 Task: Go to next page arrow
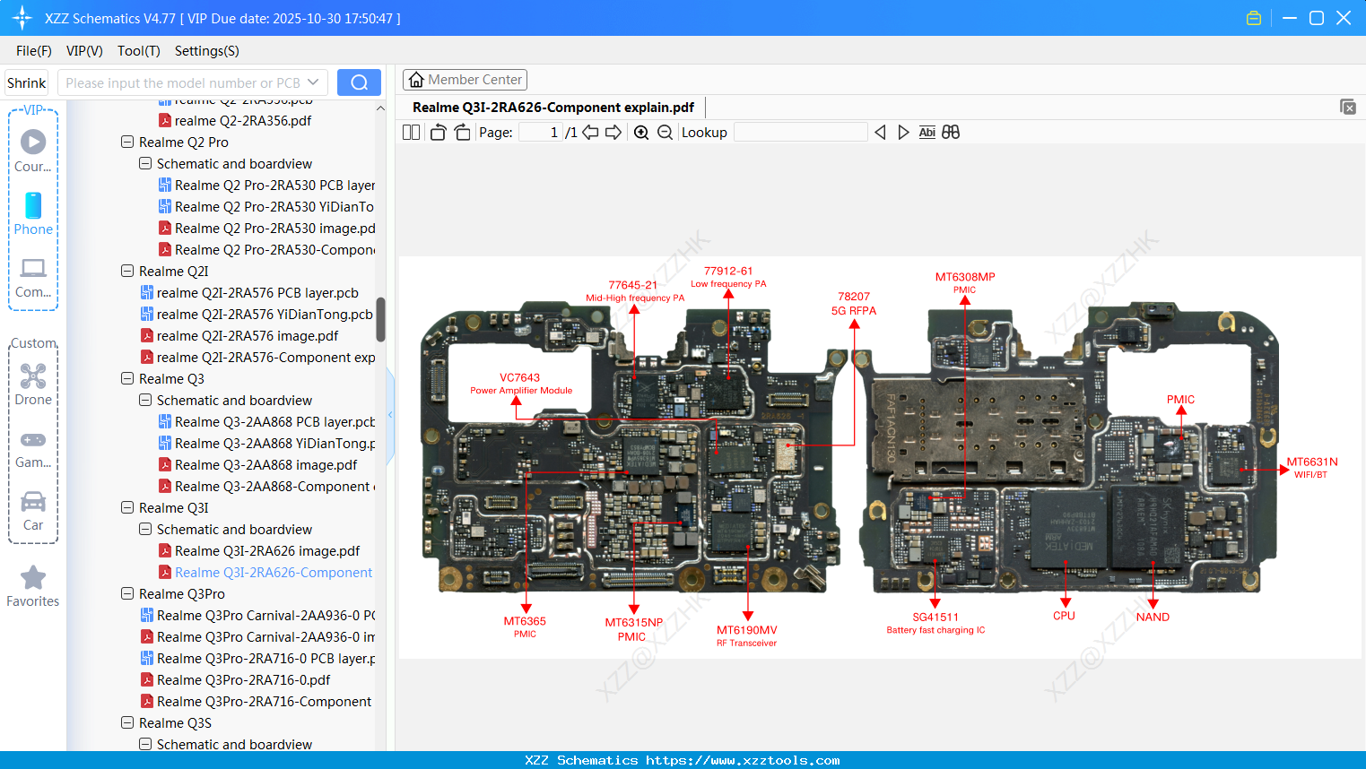pyautogui.click(x=613, y=132)
